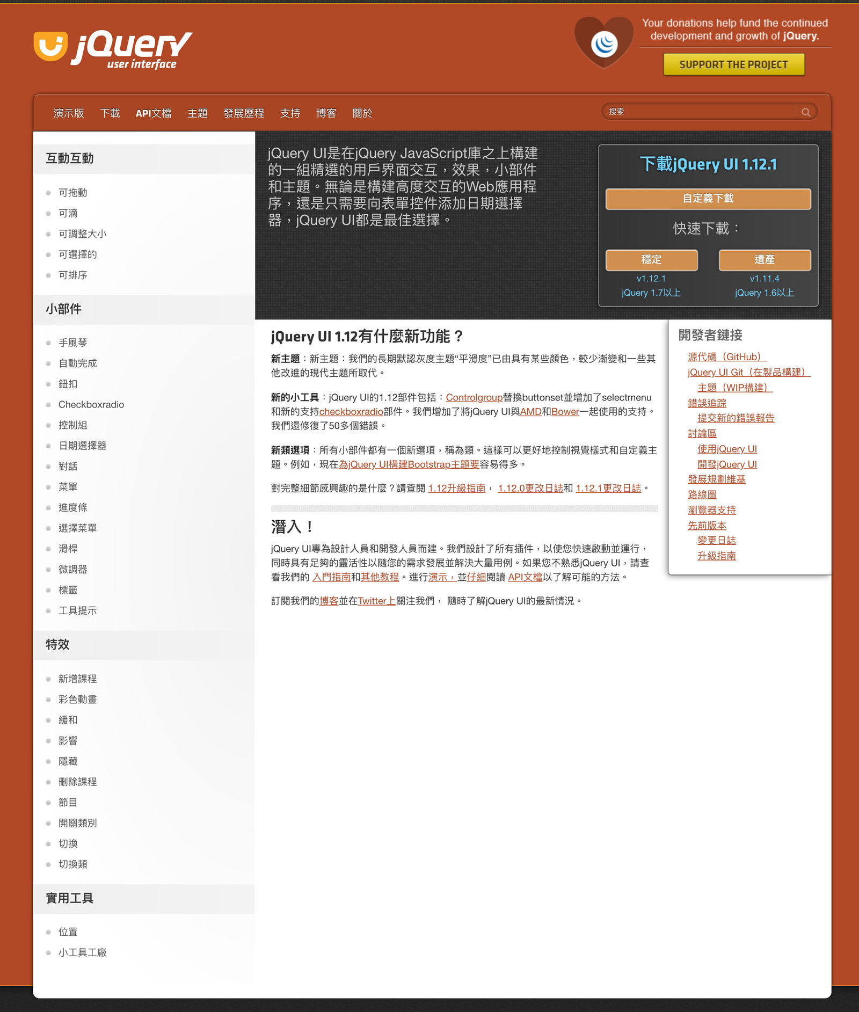The height and width of the screenshot is (1012, 859).
Task: Open 自動完成 widget link
Action: tap(78, 363)
